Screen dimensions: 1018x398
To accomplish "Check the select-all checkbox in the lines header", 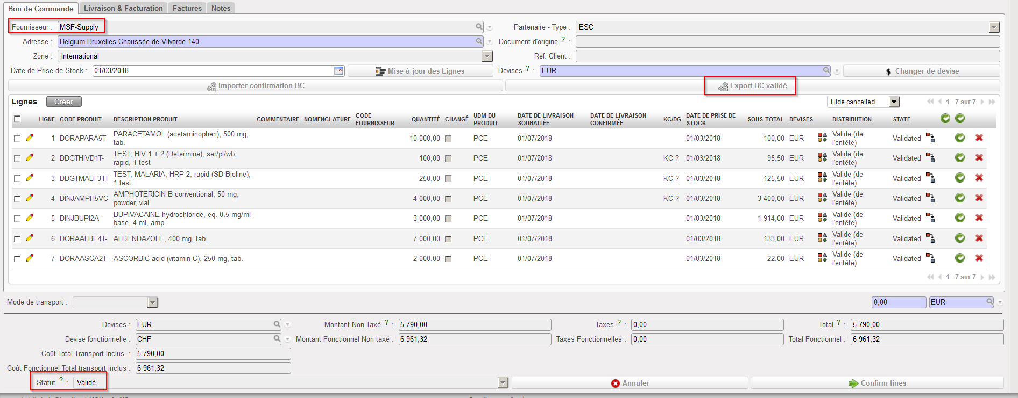I will tap(17, 119).
